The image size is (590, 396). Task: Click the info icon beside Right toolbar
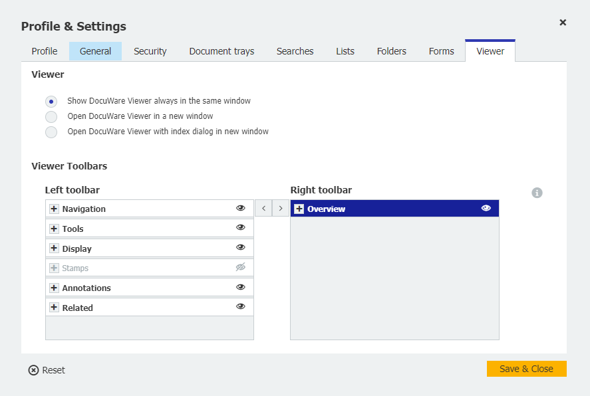click(x=537, y=193)
